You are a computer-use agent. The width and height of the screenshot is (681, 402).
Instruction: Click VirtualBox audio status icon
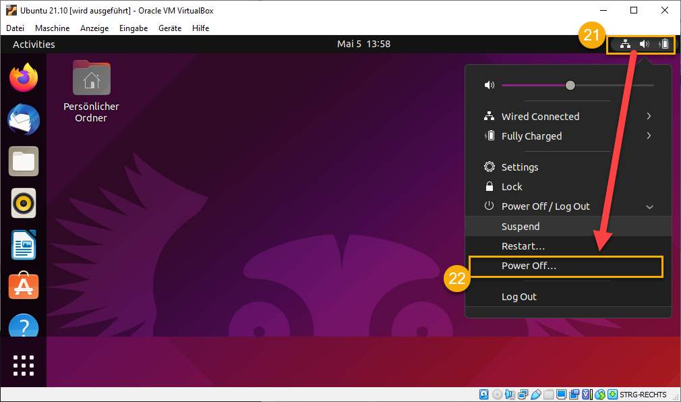click(x=510, y=394)
